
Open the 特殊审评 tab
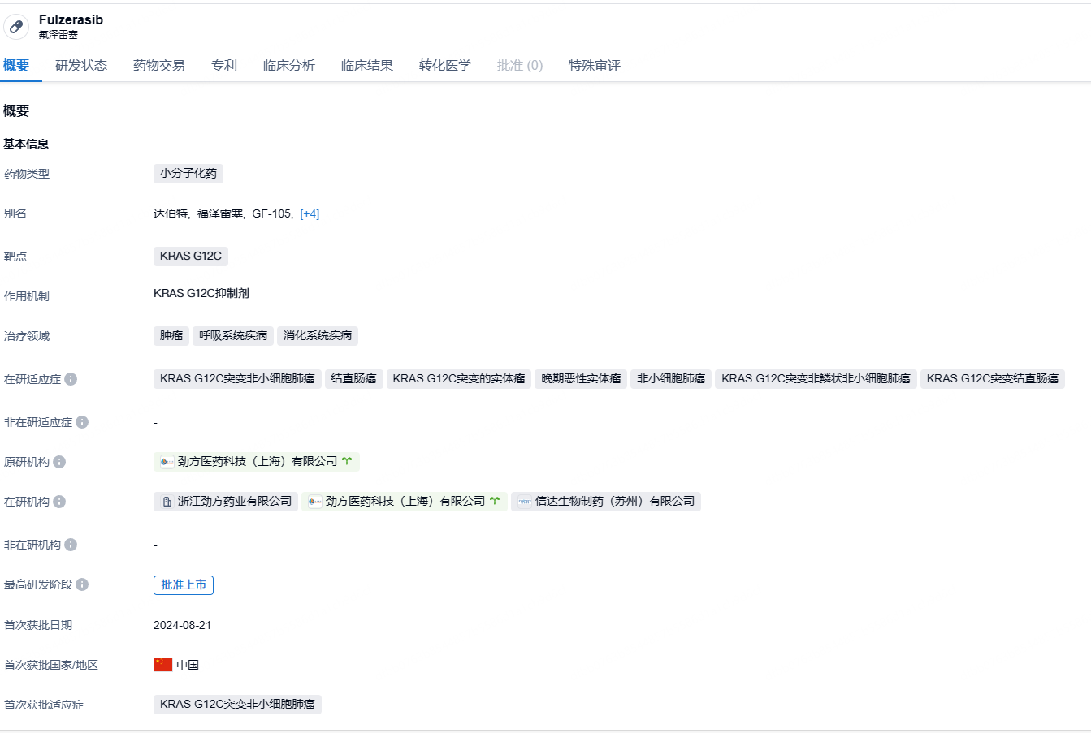point(595,66)
